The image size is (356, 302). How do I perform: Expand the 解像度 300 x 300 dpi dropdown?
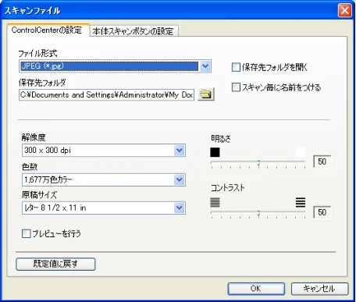[x=180, y=151]
